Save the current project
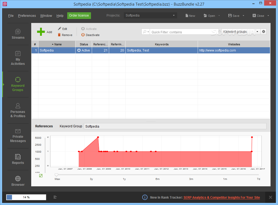Screen dimensions: 278x205 click(x=234, y=15)
